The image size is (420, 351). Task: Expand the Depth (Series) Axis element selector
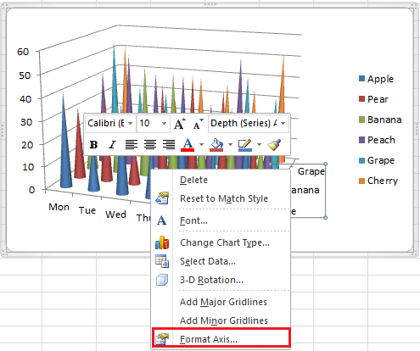[x=283, y=124]
